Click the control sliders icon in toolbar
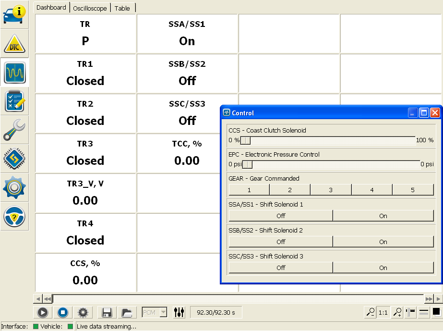 179,313
